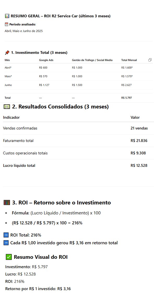Click the banknote icon before Resultados Consolidados

7,107
